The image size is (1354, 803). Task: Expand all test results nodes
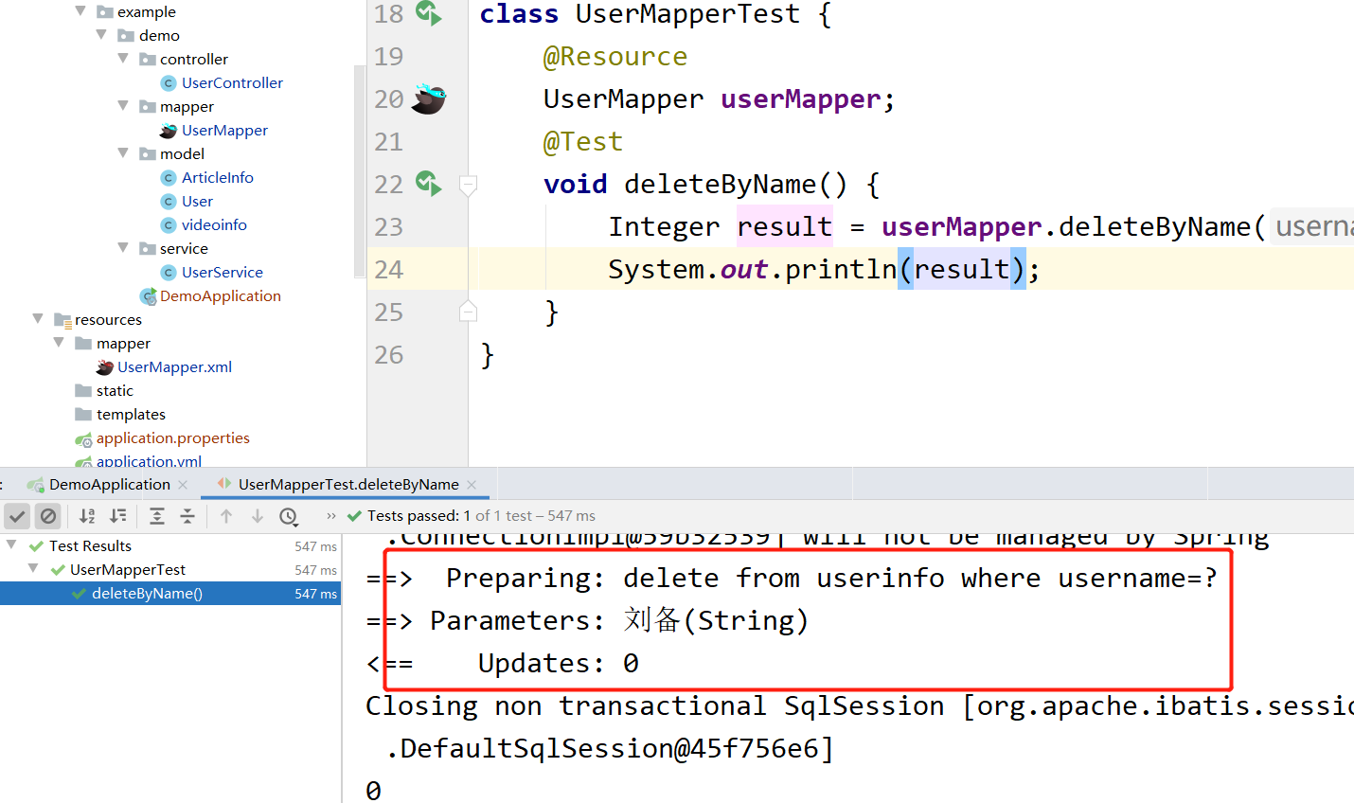coord(157,516)
